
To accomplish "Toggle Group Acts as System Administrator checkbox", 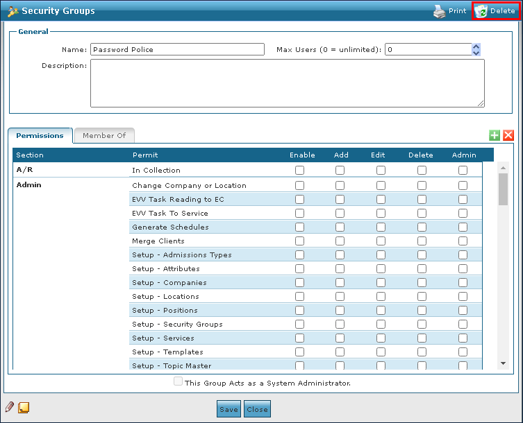I will (179, 382).
